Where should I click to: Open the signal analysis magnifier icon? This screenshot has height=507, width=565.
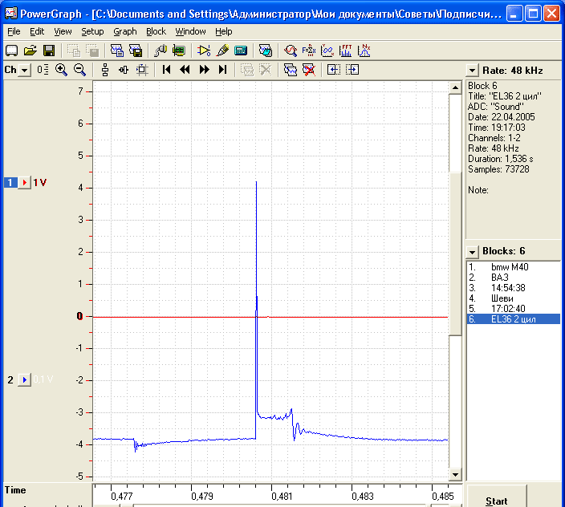291,51
